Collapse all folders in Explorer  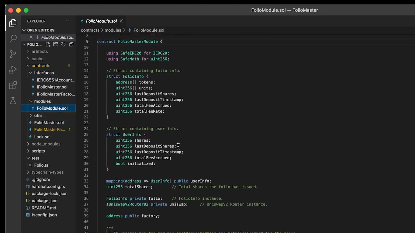coord(71,44)
